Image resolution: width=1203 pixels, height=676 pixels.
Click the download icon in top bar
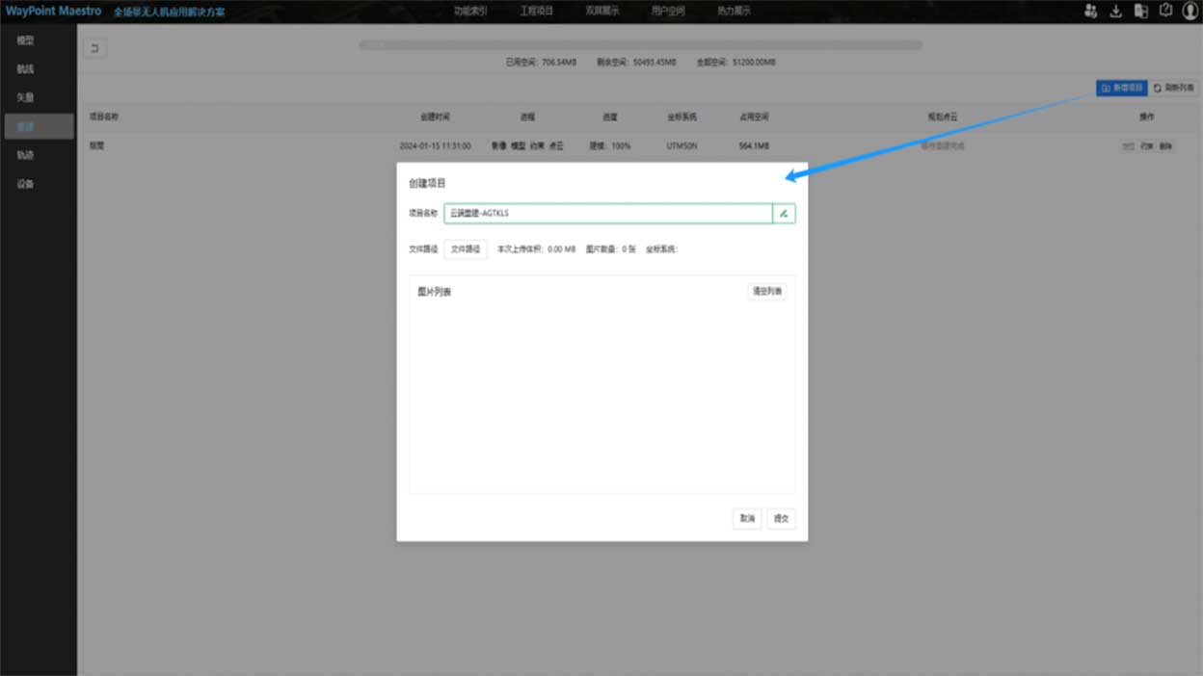(1115, 12)
